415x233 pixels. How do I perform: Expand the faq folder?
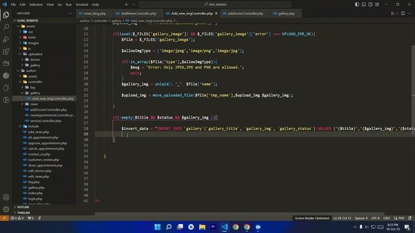[x=32, y=87]
